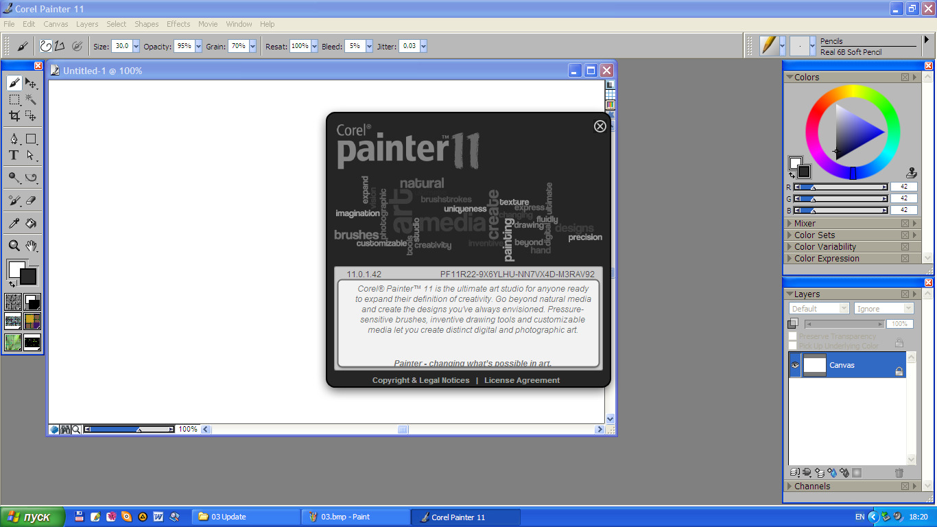Open Copyright & Legal Notices link
The image size is (937, 527).
pos(420,380)
